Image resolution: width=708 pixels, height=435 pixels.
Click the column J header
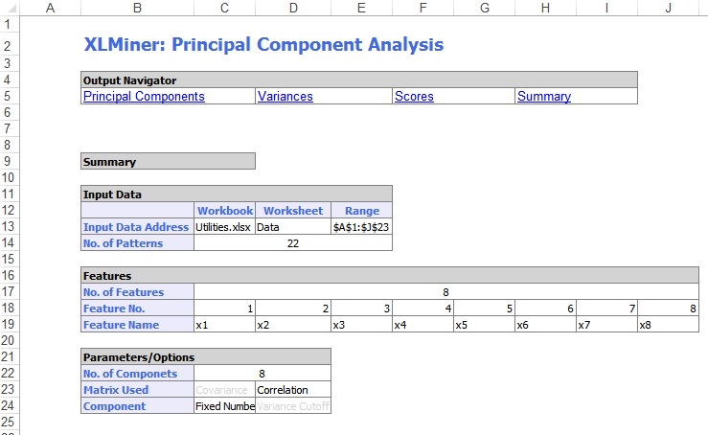[x=668, y=8]
